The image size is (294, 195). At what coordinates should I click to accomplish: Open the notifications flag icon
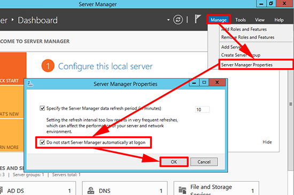coord(197,19)
